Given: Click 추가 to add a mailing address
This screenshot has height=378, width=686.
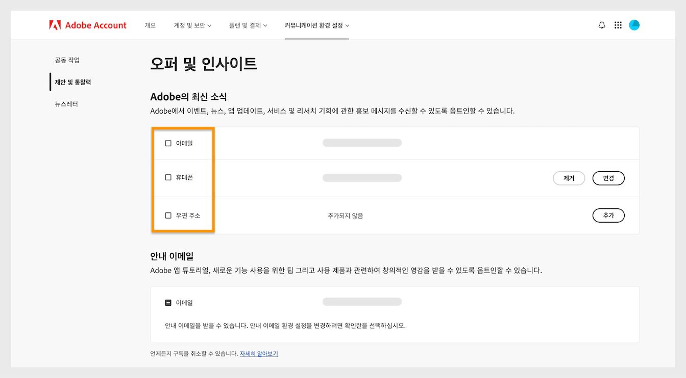Looking at the screenshot, I should point(608,215).
